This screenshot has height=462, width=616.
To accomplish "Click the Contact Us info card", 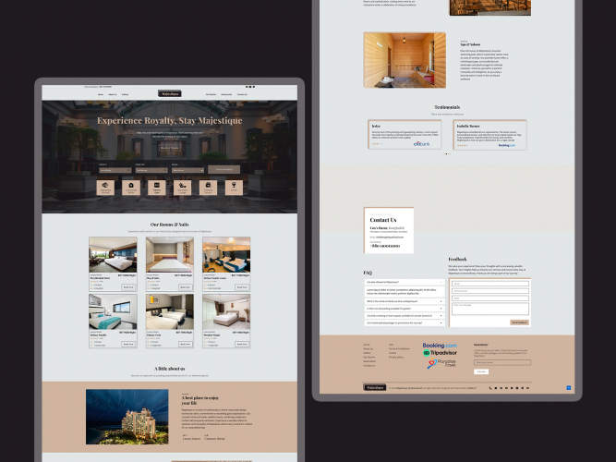I will pos(389,230).
